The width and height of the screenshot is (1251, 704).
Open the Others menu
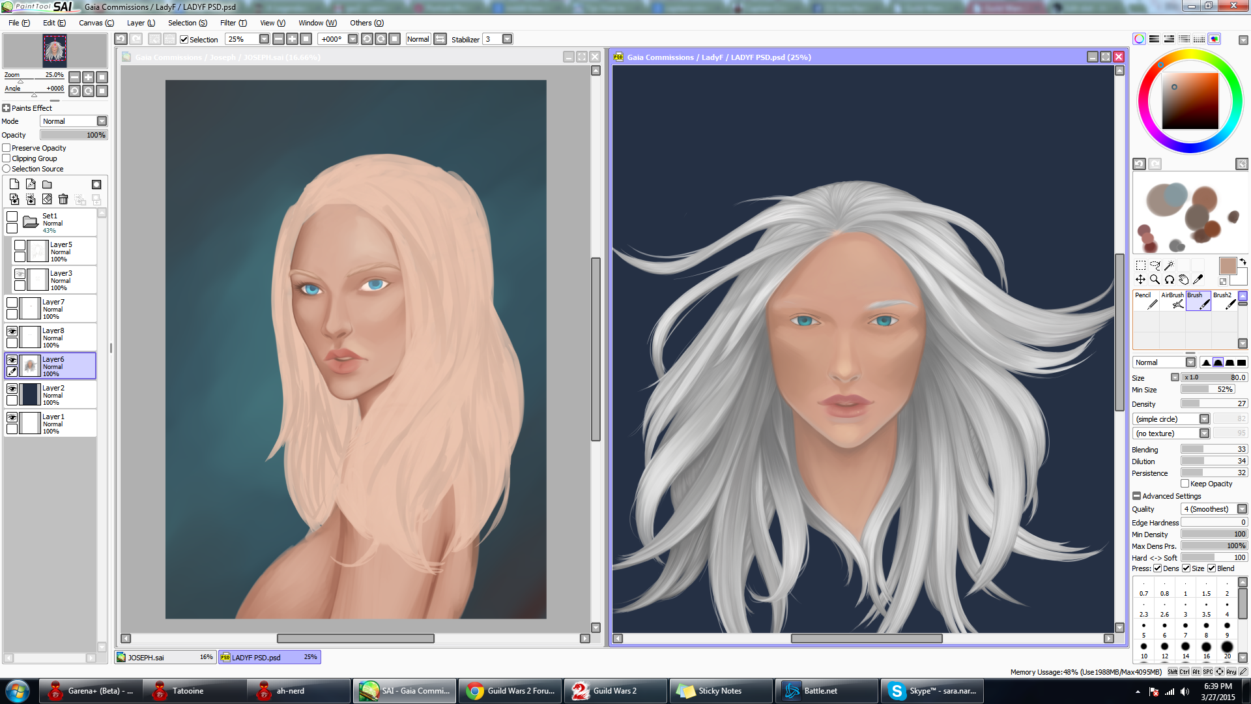coord(367,23)
